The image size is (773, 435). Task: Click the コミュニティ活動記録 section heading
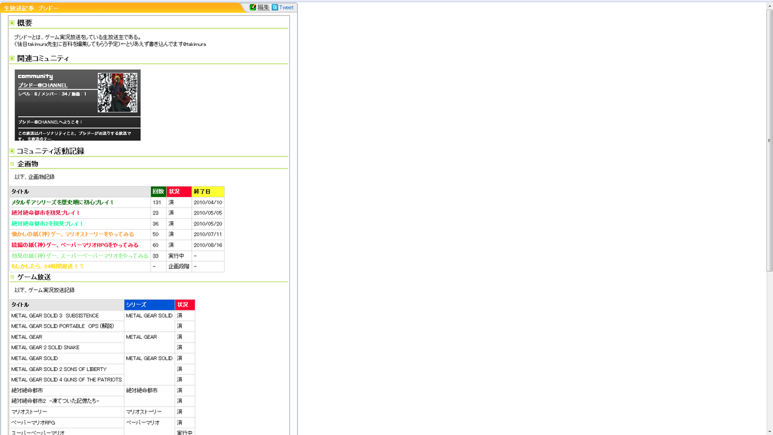point(51,151)
